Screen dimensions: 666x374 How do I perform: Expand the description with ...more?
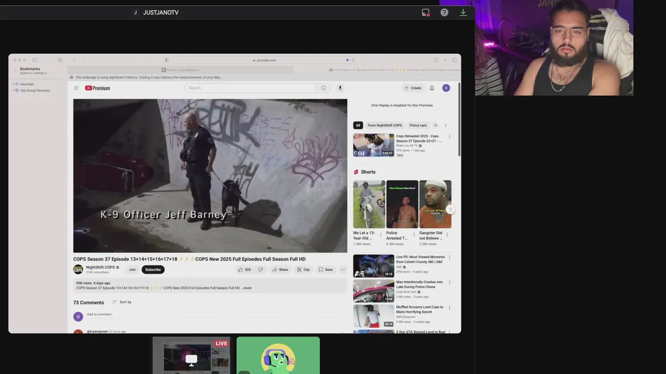coord(246,288)
